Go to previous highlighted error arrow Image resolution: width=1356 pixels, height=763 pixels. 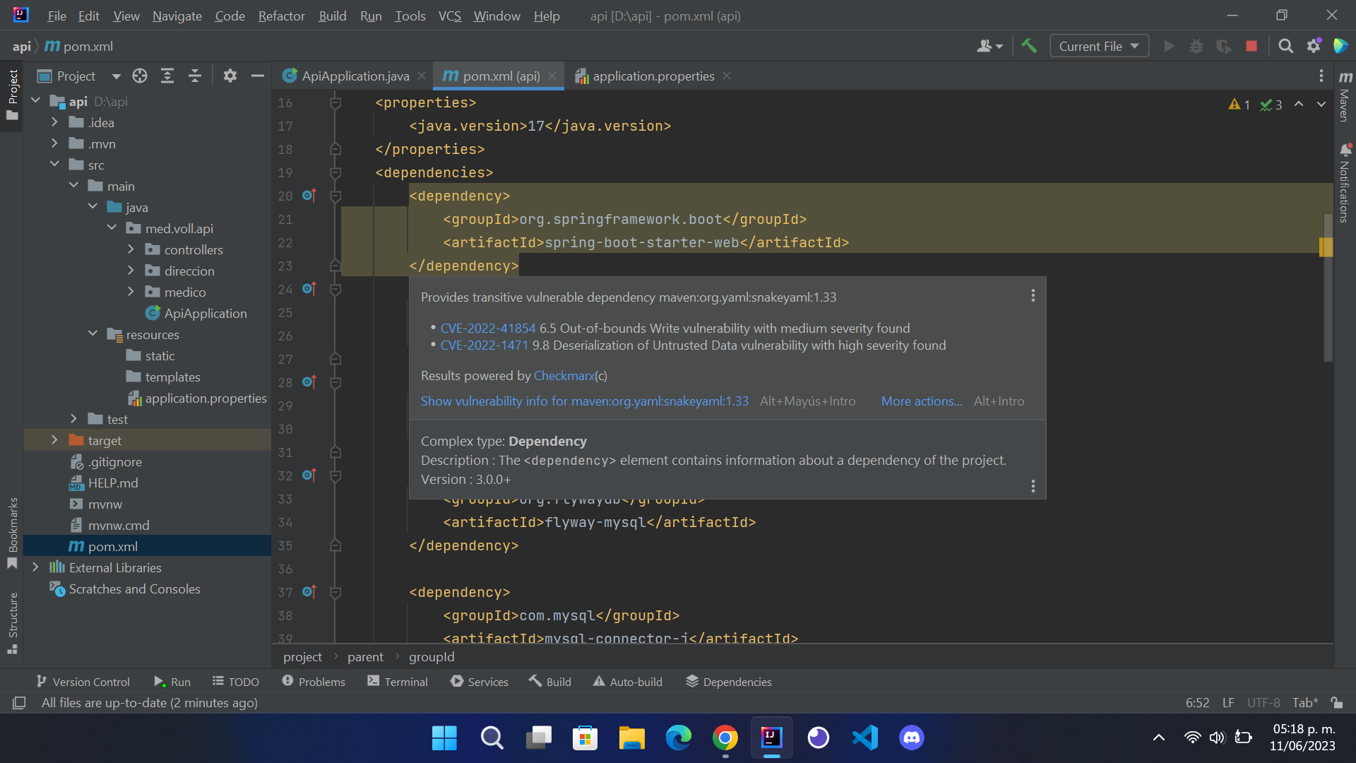[1299, 104]
